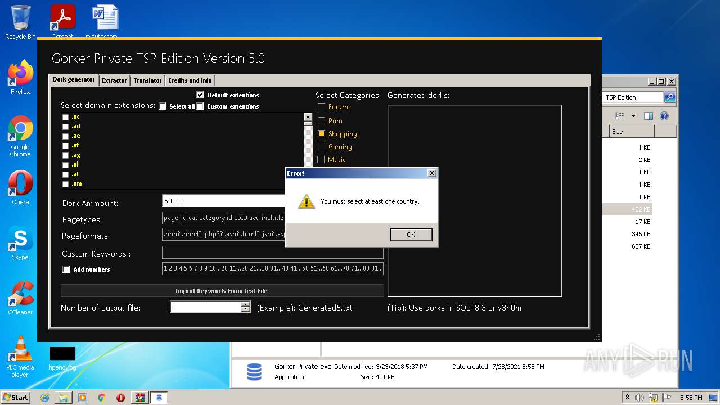The width and height of the screenshot is (720, 405).
Task: Launch CCleaner from the desktop
Action: (x=20, y=298)
